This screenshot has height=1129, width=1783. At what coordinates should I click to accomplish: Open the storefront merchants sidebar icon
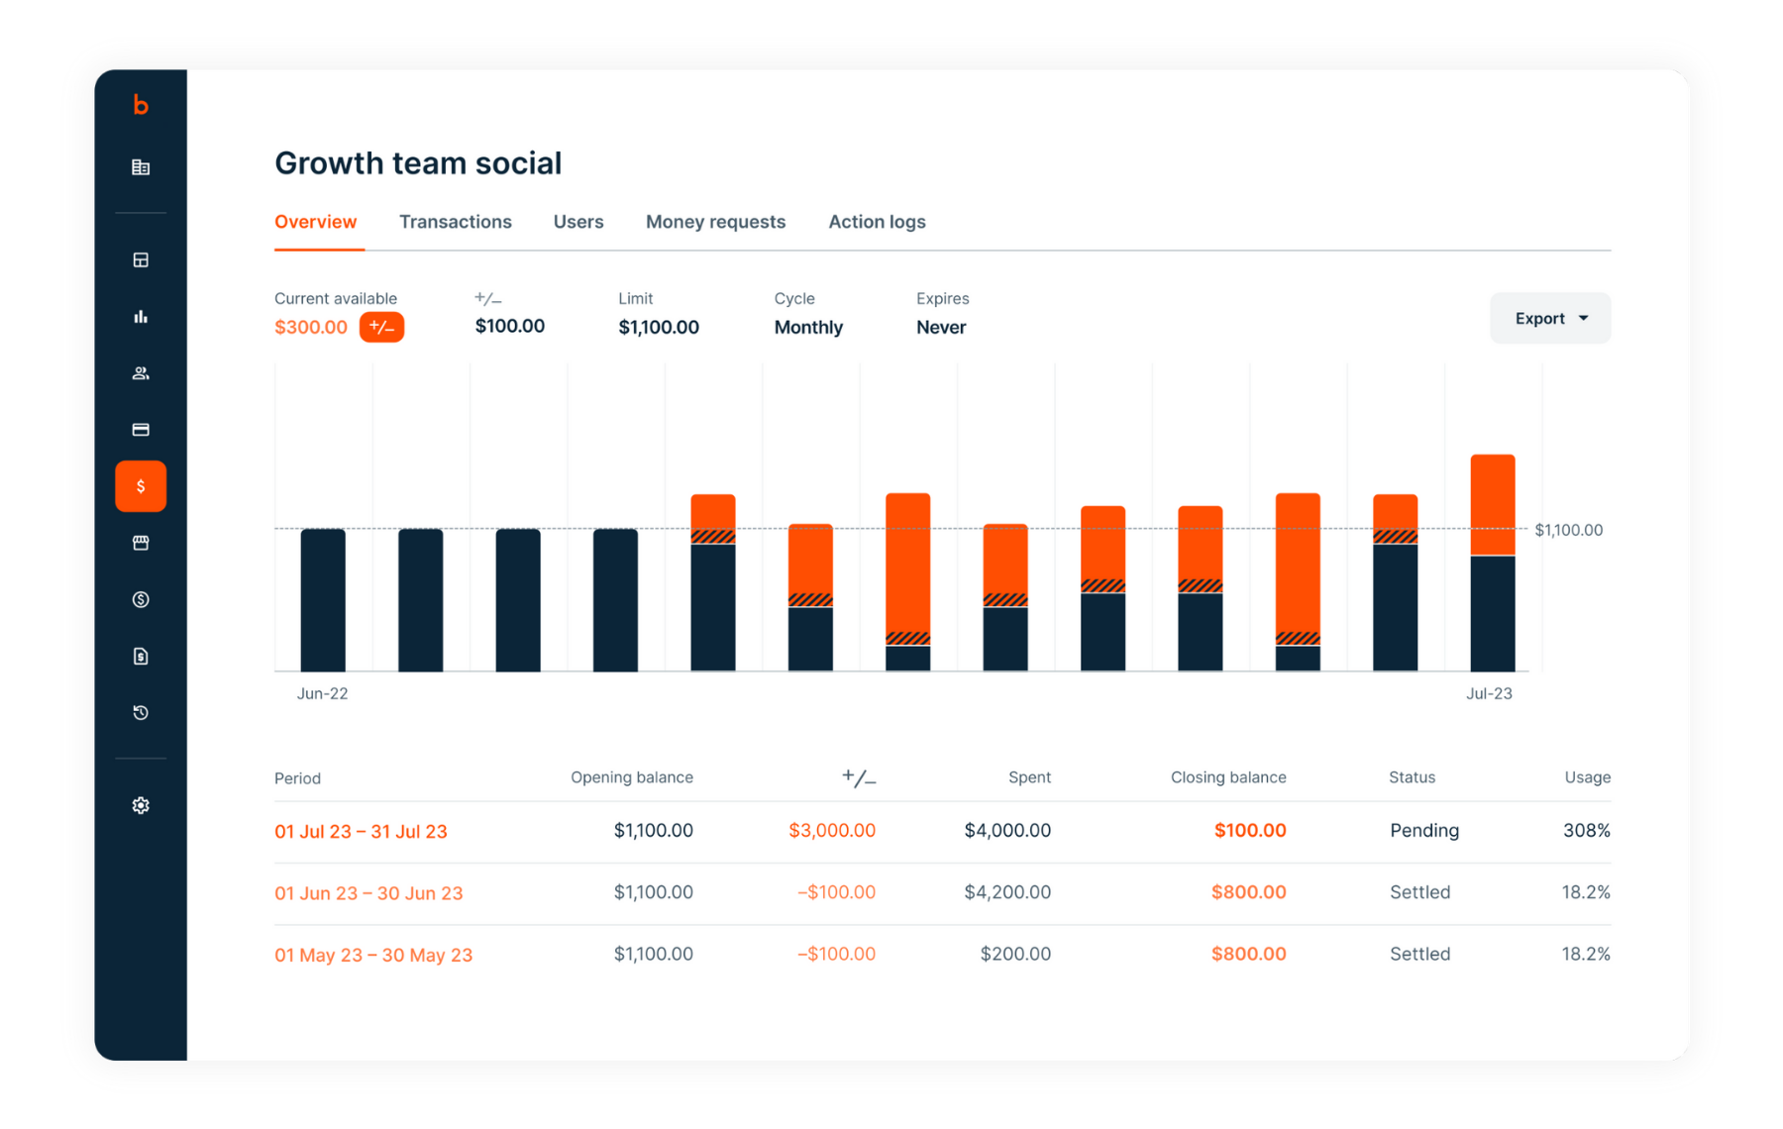point(141,543)
